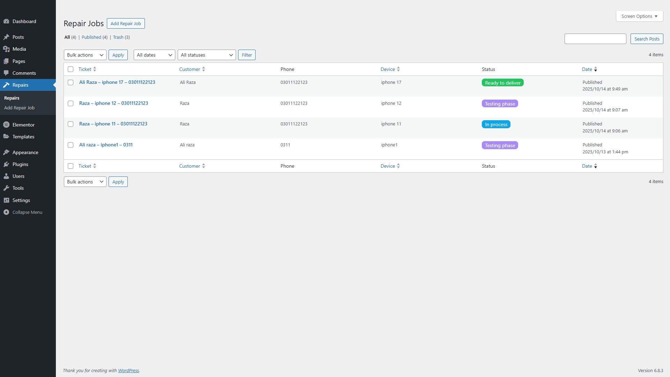This screenshot has height=377, width=670.
Task: Click the Appearance paintbrush icon
Action: tap(6, 152)
